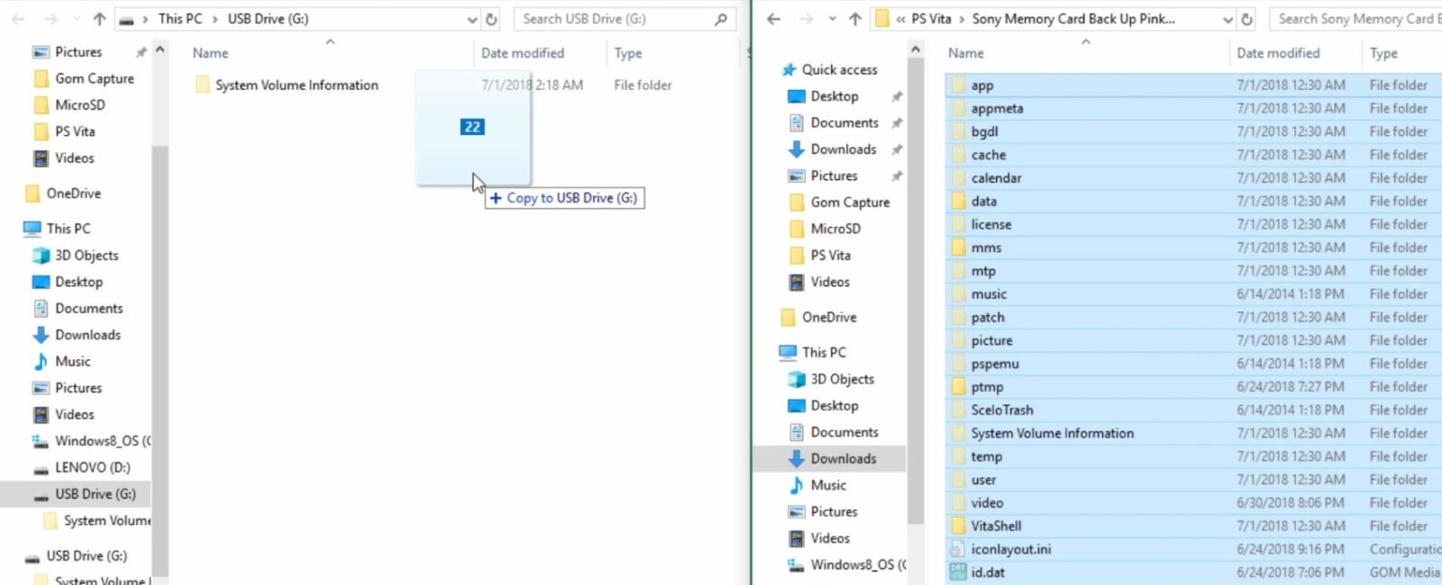Screen dimensions: 1442x585
Task: Click Quick access star icon in right pane
Action: pyautogui.click(x=789, y=69)
